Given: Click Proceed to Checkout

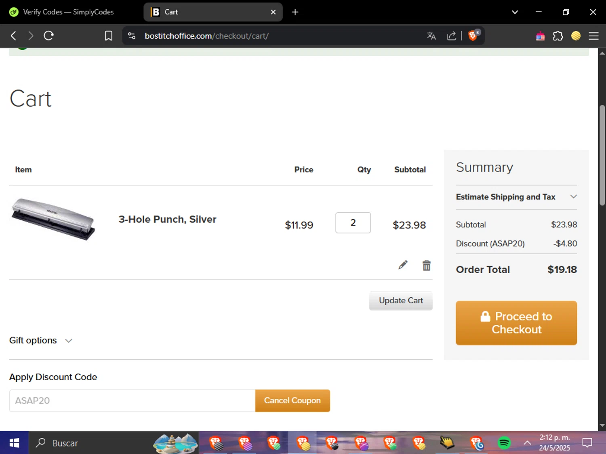Looking at the screenshot, I should pyautogui.click(x=516, y=323).
